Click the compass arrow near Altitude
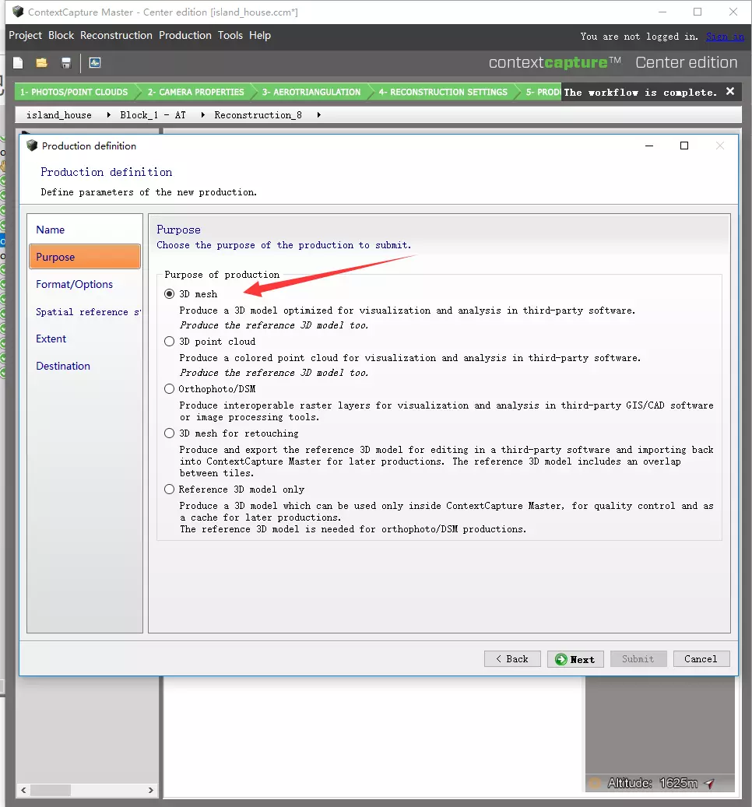This screenshot has height=807, width=752. [x=710, y=784]
